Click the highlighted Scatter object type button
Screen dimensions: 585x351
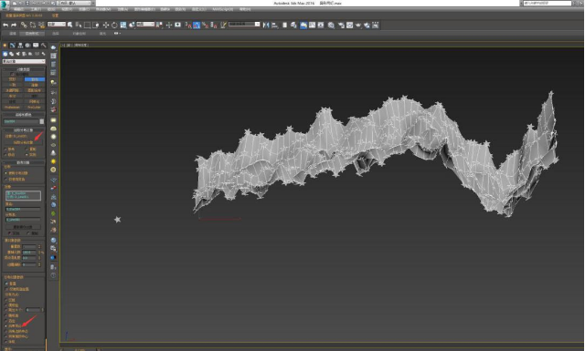[35, 79]
